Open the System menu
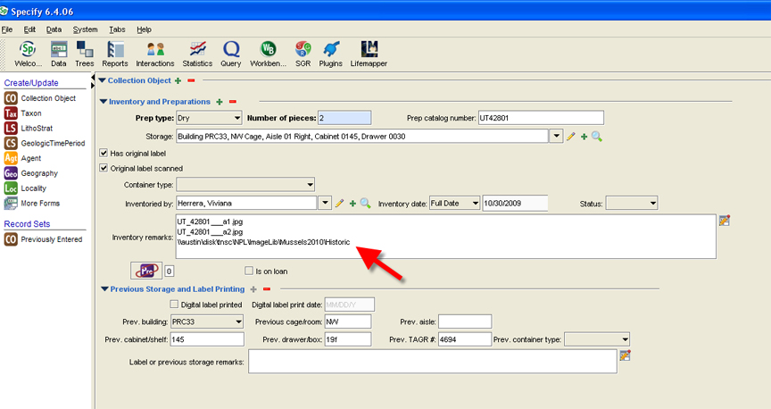The width and height of the screenshot is (771, 409). 86,29
